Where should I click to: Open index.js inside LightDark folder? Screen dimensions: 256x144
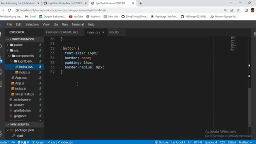tap(24, 72)
